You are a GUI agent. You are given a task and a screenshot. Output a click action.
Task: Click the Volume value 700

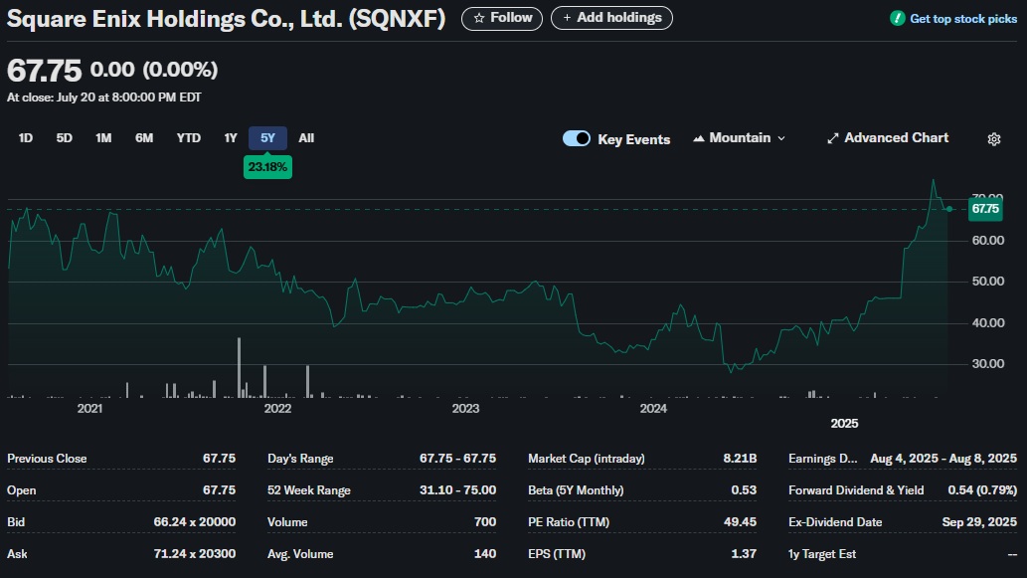(x=485, y=522)
